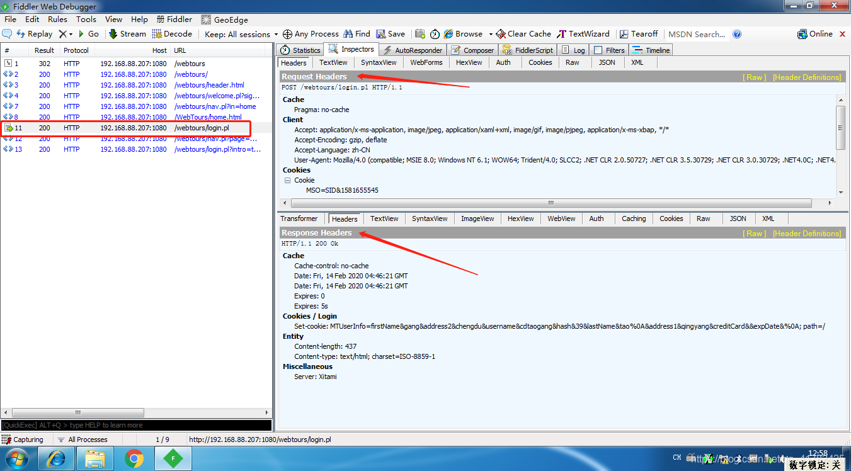
Task: Click the Tearoff toolbar button
Action: [639, 34]
